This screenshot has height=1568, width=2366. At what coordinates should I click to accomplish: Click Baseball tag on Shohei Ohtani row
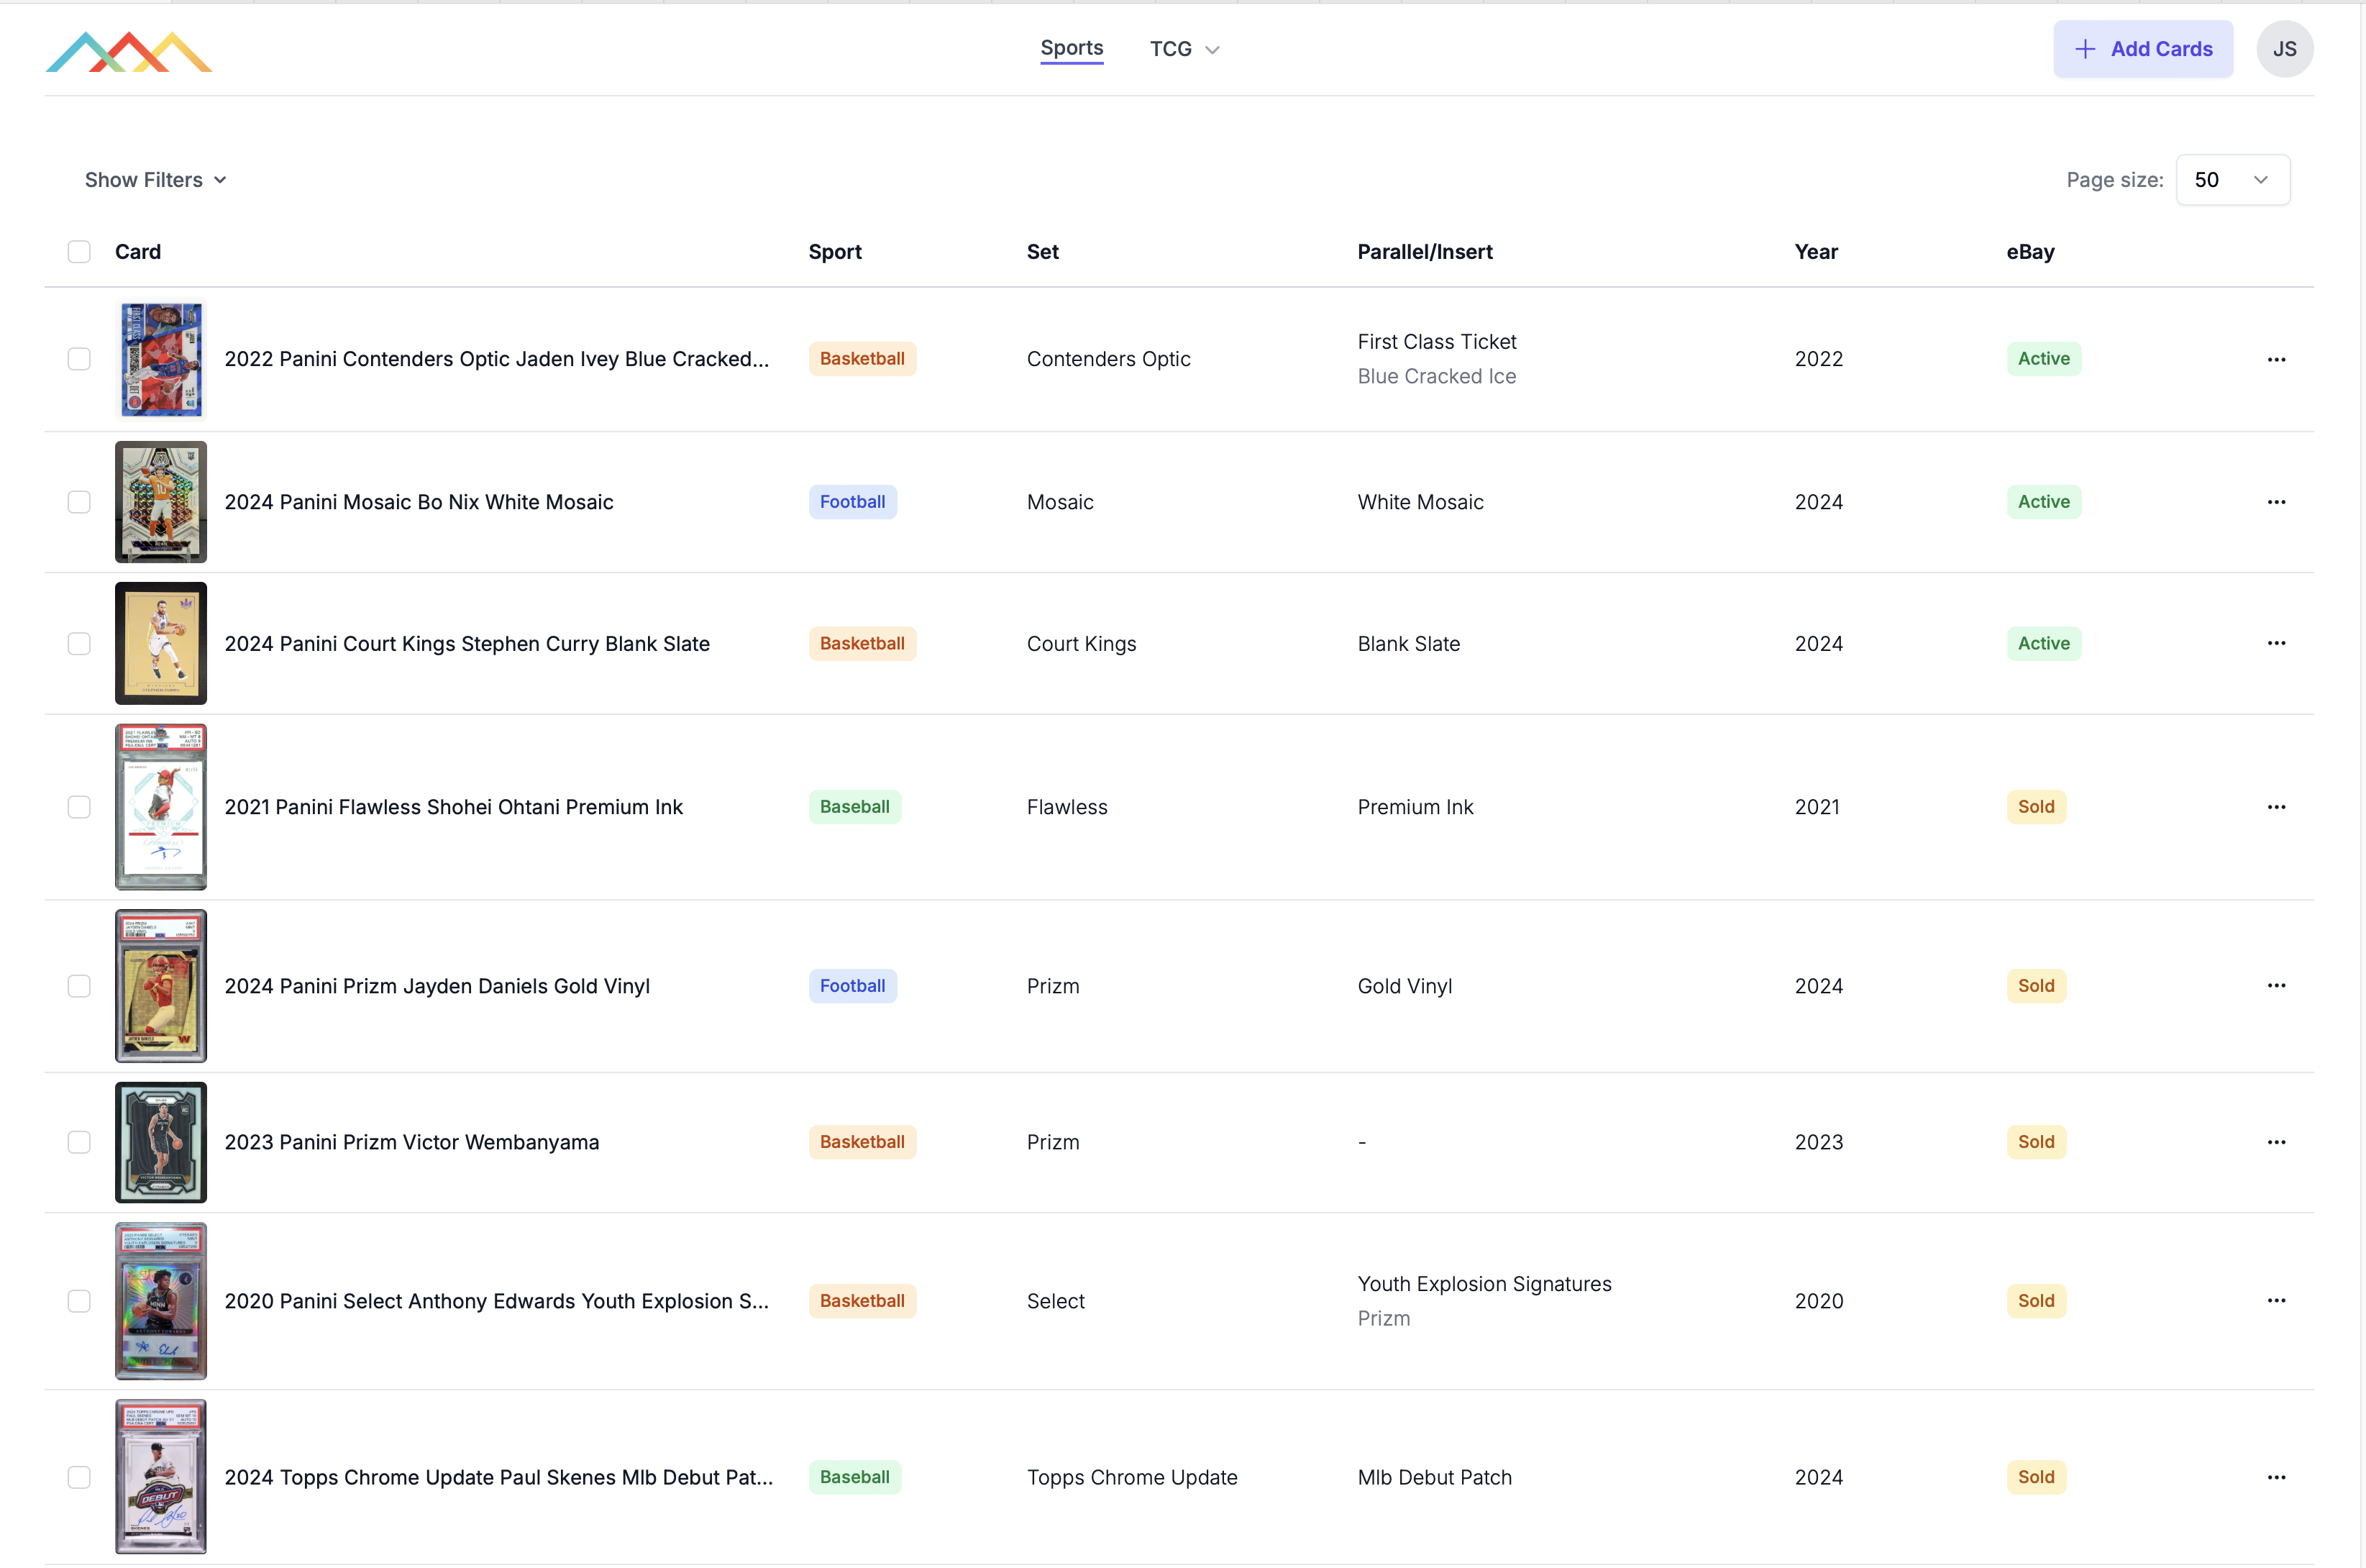point(854,807)
